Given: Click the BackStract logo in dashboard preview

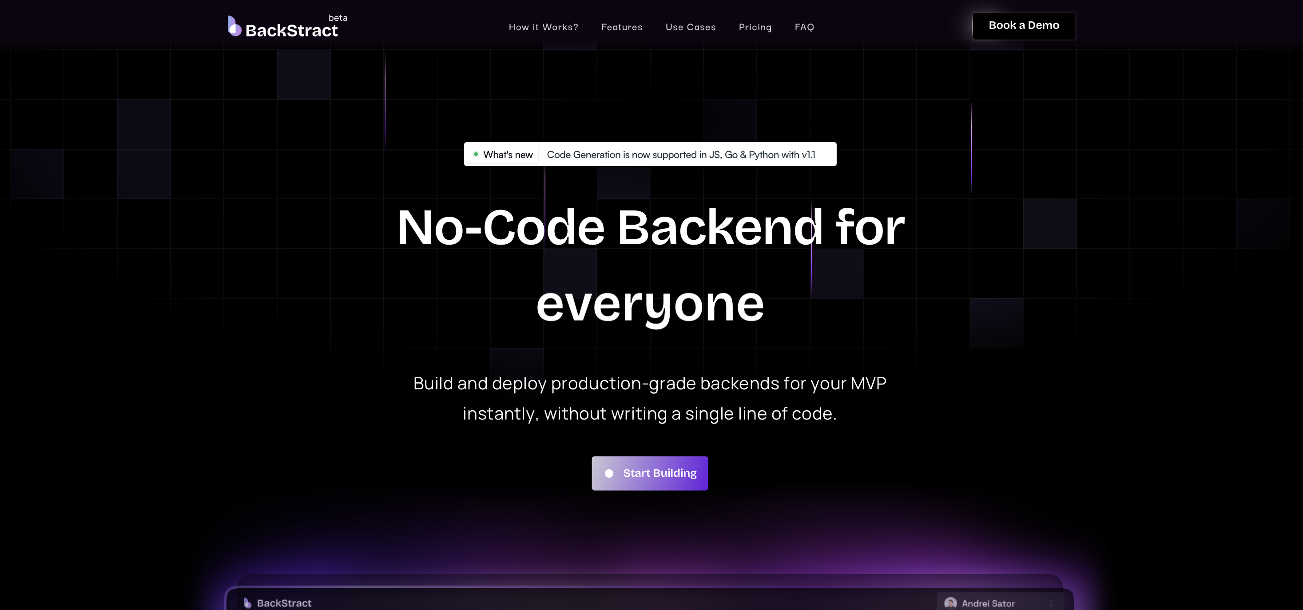Looking at the screenshot, I should click(277, 603).
